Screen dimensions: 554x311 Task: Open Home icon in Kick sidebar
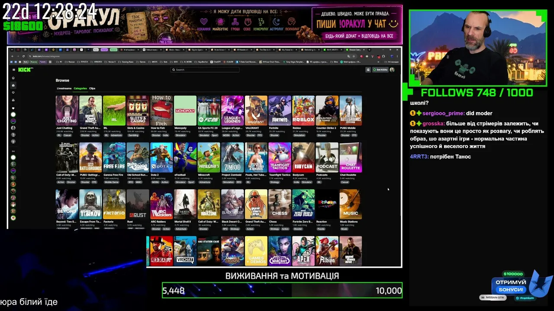[x=13, y=78]
